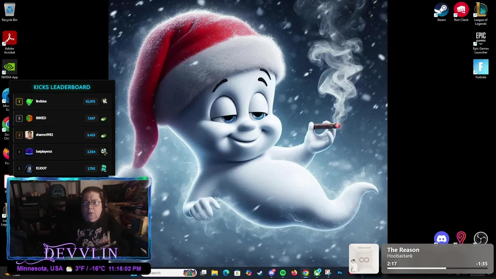Click the score "2,554" on the leaderboard
This screenshot has width=496, height=279.
(91, 152)
